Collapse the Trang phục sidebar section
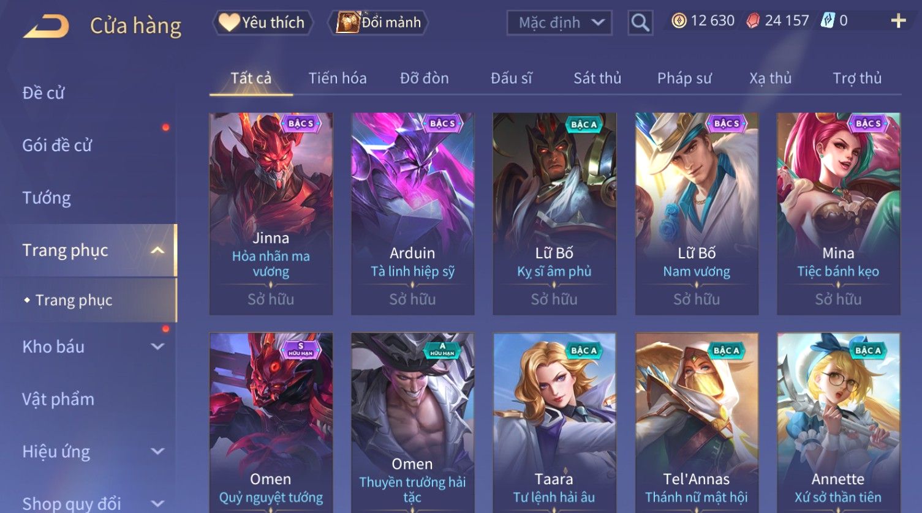This screenshot has height=513, width=922. point(157,250)
